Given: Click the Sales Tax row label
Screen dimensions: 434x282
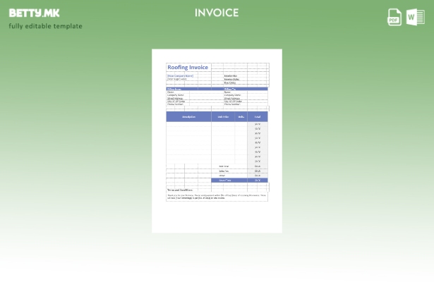Looking at the screenshot, I should click(224, 171).
